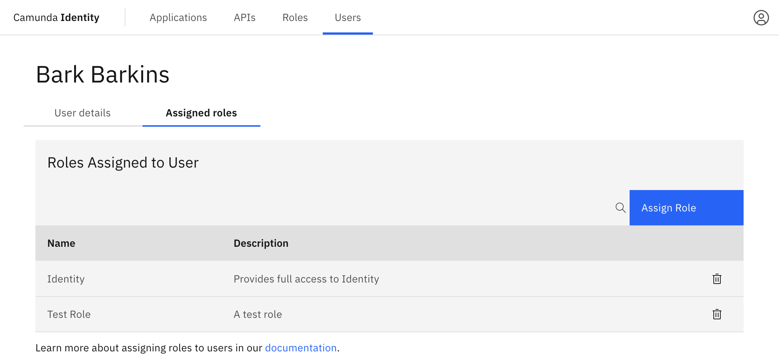Viewport: 779px width, 358px height.
Task: Click the Camunda Identity logo
Action: (56, 17)
